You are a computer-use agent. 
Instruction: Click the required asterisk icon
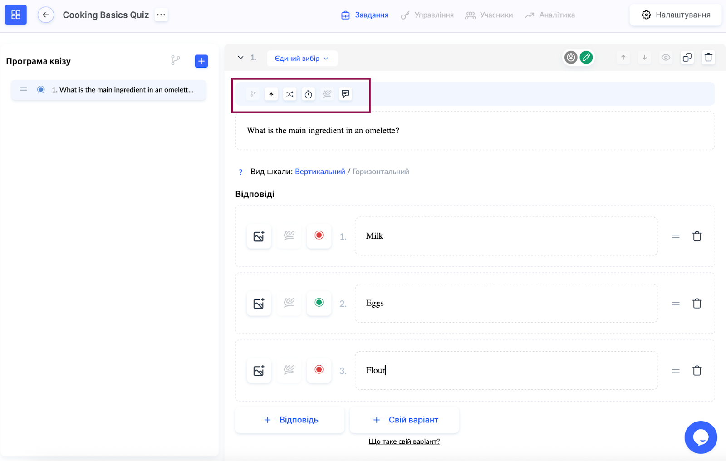point(271,94)
